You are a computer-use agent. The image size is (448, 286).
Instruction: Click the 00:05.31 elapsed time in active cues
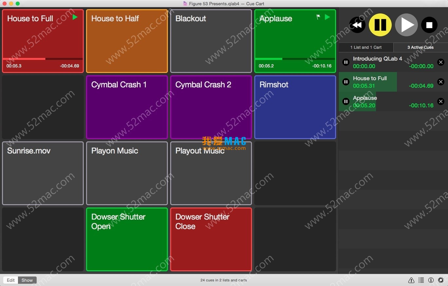tap(364, 86)
